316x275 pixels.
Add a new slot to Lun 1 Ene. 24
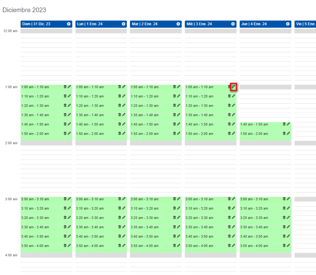pos(123,24)
